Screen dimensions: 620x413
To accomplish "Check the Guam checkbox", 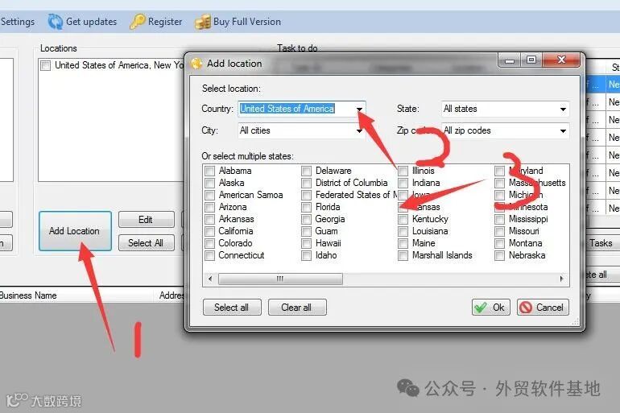I will [x=306, y=231].
